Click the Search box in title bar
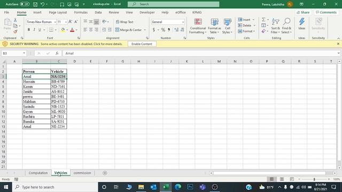 (173, 4)
